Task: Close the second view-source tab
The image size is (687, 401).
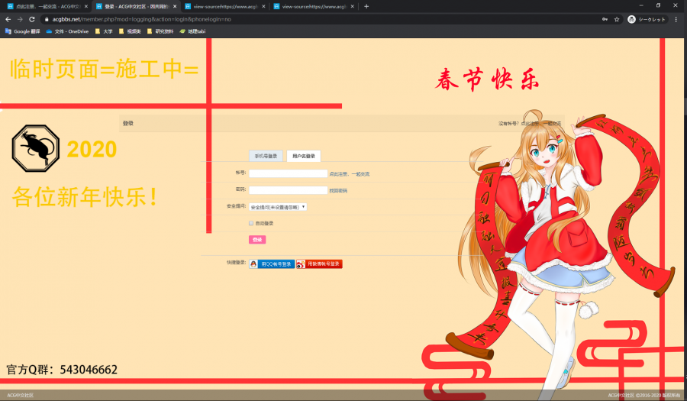Action: pyautogui.click(x=352, y=6)
